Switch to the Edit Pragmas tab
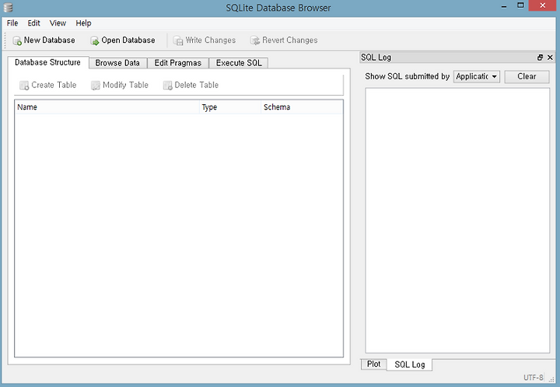This screenshot has height=387, width=560. tap(178, 63)
